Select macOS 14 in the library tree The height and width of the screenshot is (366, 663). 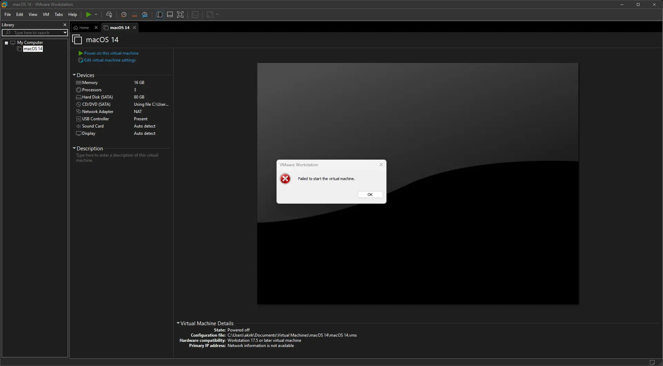(33, 49)
